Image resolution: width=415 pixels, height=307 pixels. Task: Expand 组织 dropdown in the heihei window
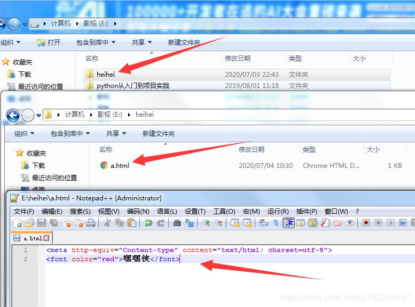tap(25, 133)
